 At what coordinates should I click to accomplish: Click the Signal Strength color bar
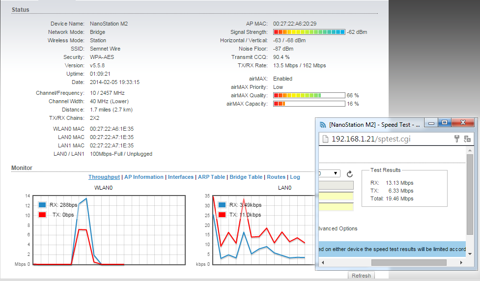(309, 32)
